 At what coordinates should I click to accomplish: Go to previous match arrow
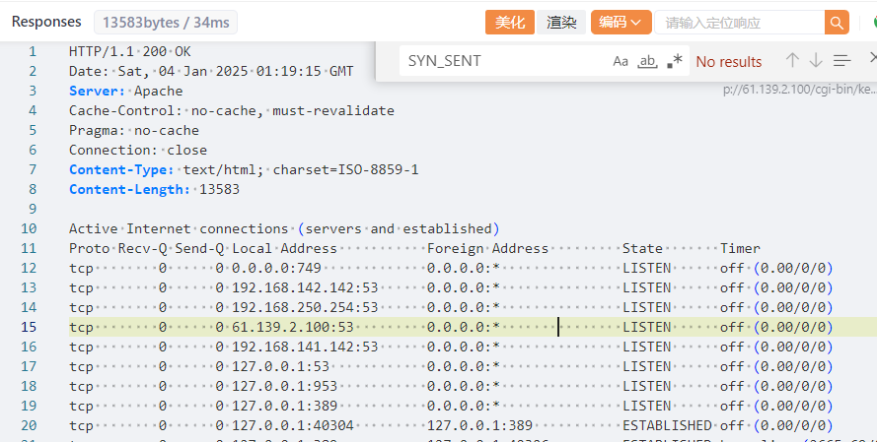click(792, 60)
